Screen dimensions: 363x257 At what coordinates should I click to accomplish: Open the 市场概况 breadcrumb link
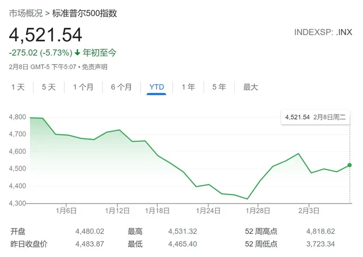(x=24, y=13)
